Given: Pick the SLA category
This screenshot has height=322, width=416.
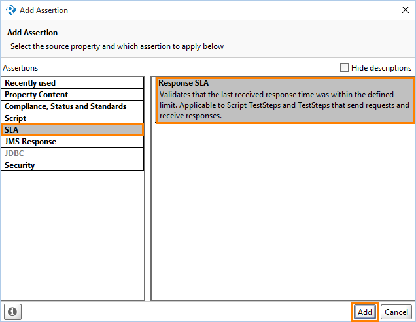Looking at the screenshot, I should [x=73, y=129].
